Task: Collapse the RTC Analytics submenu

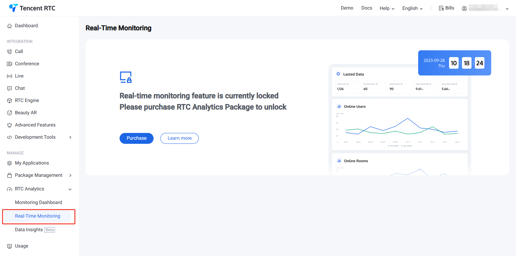Action: (70, 189)
